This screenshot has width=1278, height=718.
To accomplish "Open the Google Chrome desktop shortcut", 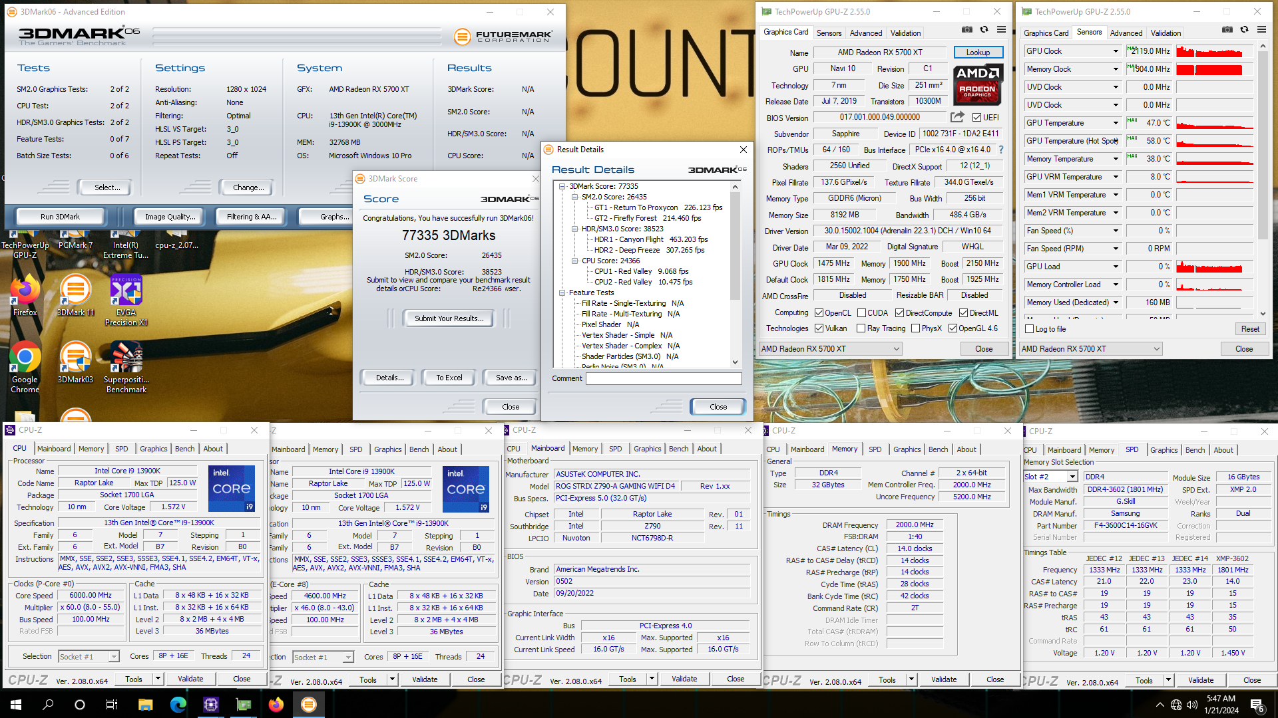I will click(25, 368).
